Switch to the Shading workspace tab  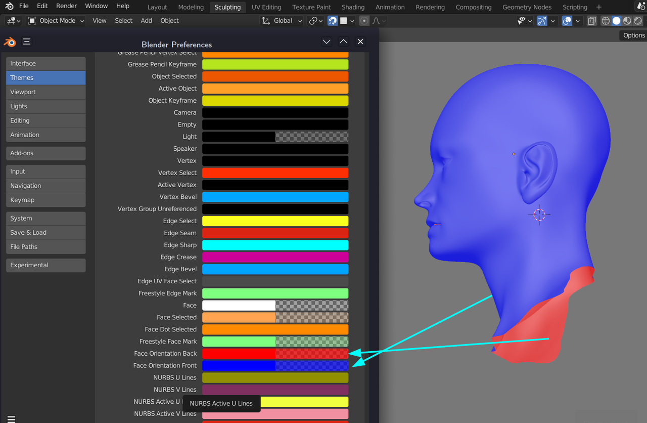pyautogui.click(x=353, y=7)
